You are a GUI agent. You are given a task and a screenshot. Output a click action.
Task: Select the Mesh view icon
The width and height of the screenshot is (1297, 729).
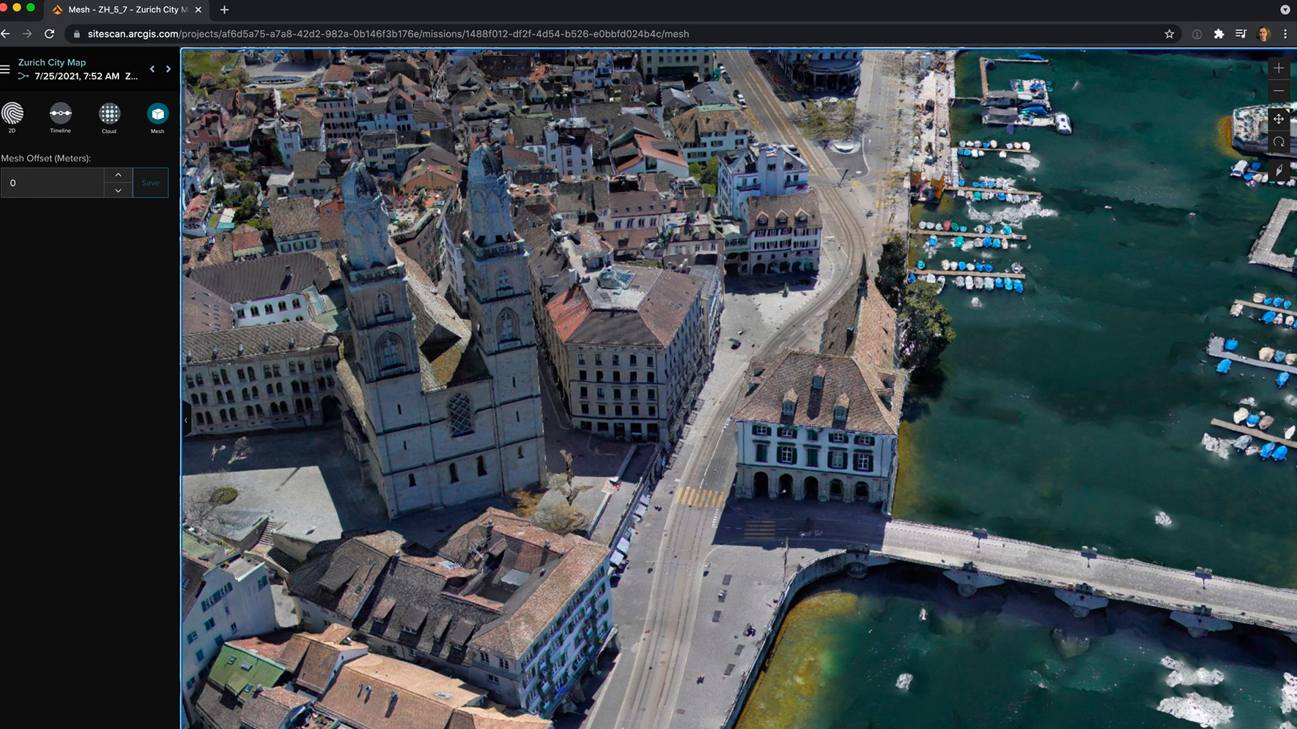(x=157, y=113)
